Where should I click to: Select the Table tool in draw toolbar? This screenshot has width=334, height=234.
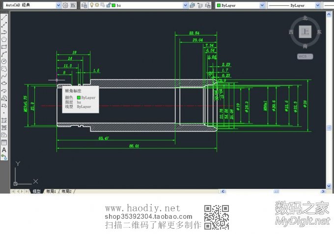tap(4, 142)
